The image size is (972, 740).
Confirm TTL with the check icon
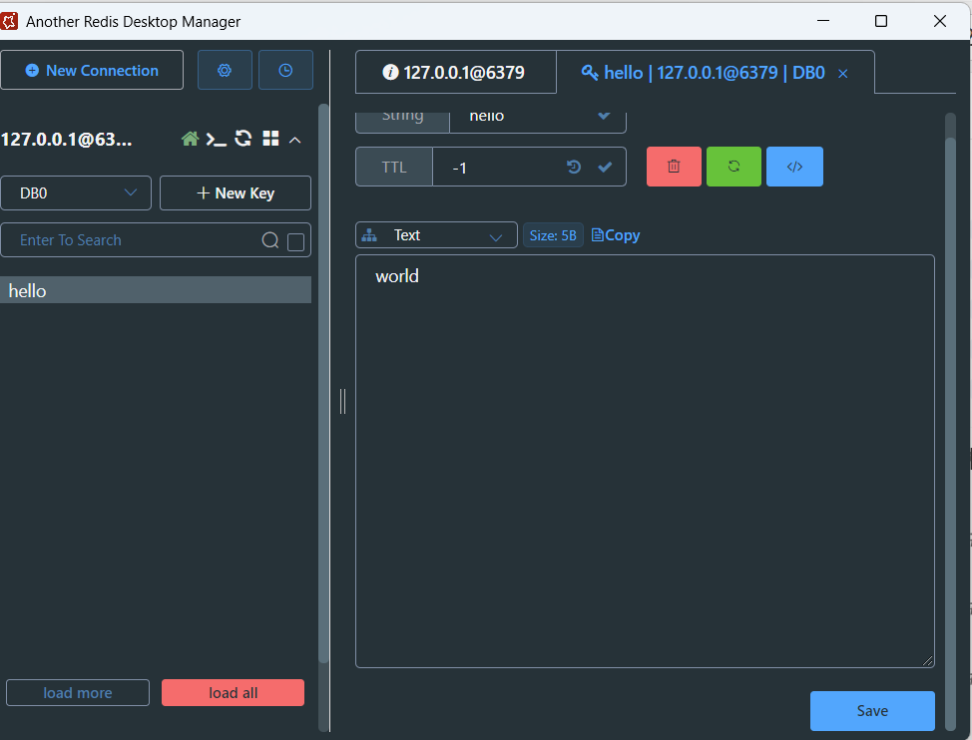click(x=605, y=167)
